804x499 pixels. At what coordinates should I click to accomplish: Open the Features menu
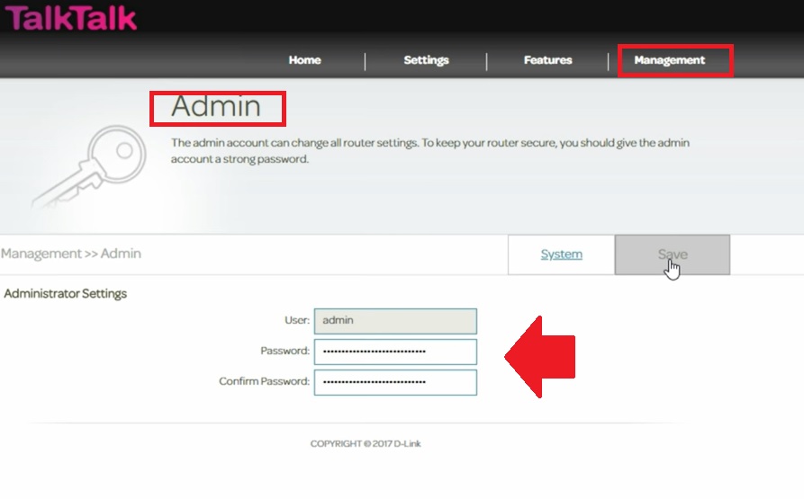547,60
